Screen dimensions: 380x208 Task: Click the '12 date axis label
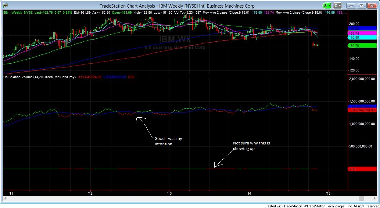pos(90,193)
